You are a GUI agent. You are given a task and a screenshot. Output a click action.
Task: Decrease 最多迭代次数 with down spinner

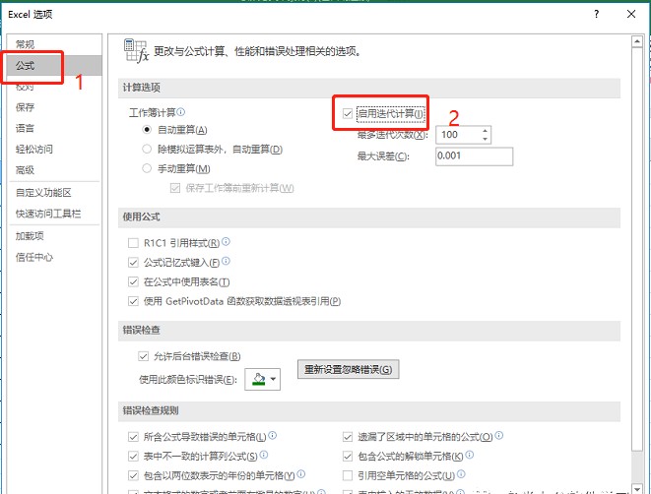(x=485, y=139)
